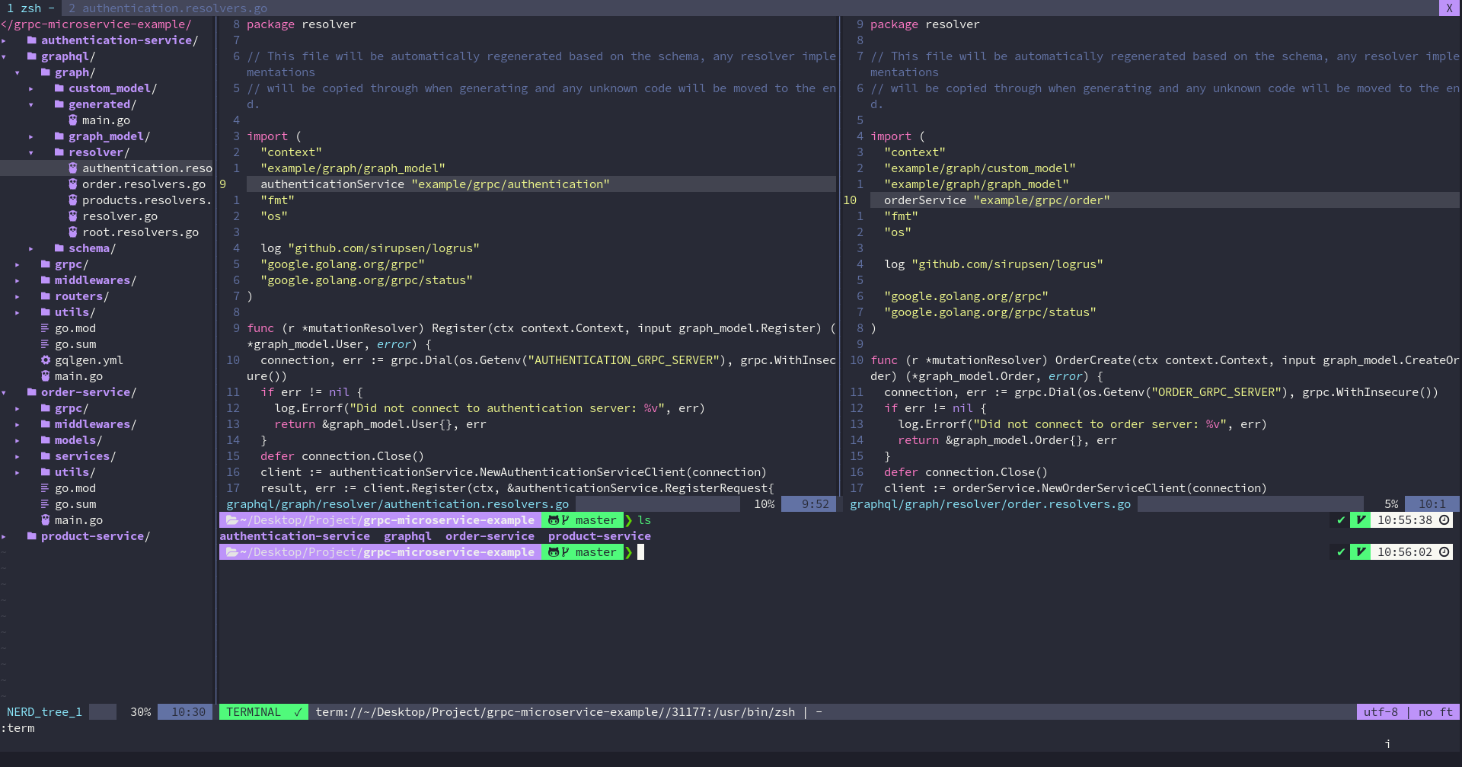The image size is (1462, 767).
Task: Click the open-folder icon in second prompt line
Action: pos(232,552)
